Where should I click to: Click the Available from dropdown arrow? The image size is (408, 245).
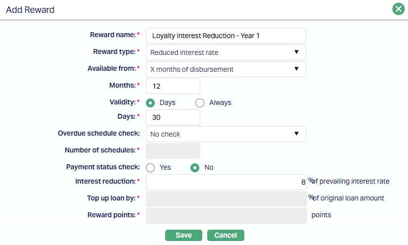coord(296,69)
